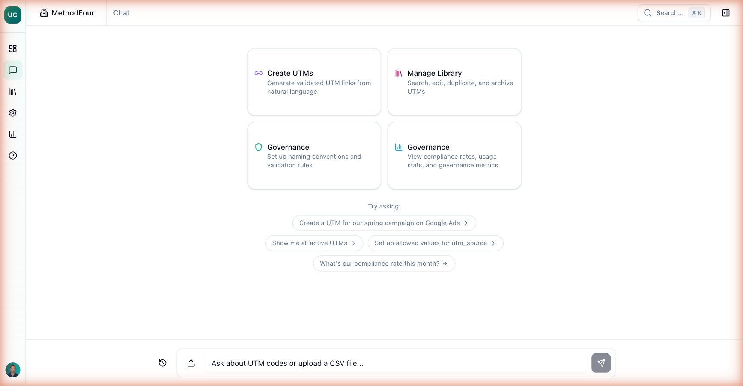Open the UC workspace avatar
This screenshot has width=743, height=386.
coord(13,15)
